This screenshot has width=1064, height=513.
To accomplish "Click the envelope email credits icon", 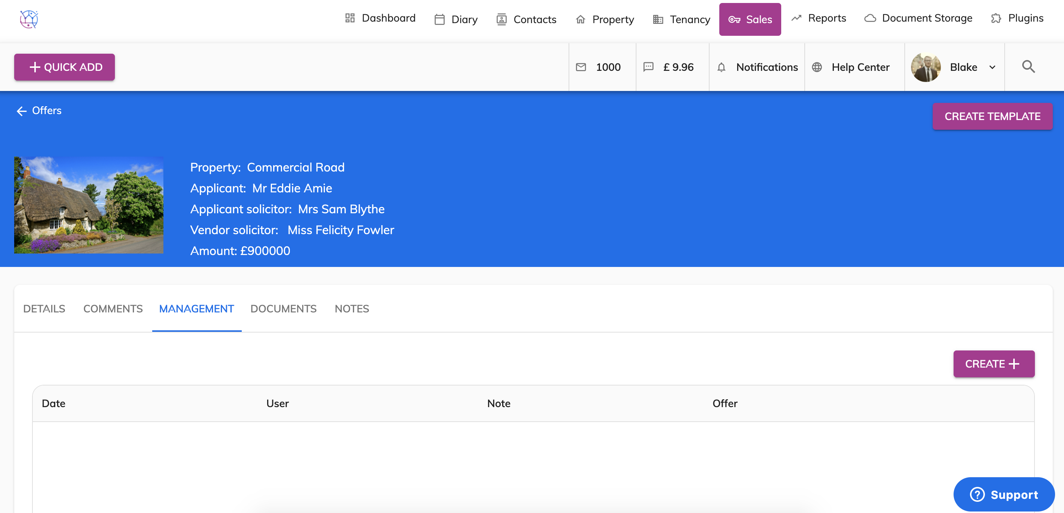I will pos(581,67).
